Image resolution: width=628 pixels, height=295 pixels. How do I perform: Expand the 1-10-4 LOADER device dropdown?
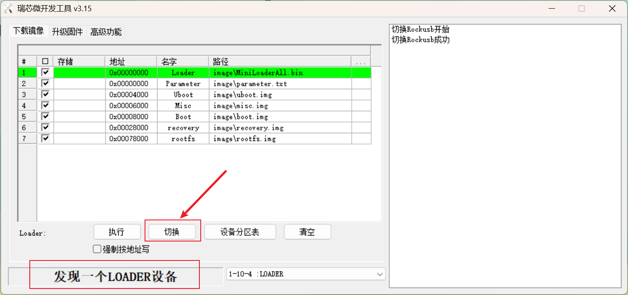(x=380, y=274)
